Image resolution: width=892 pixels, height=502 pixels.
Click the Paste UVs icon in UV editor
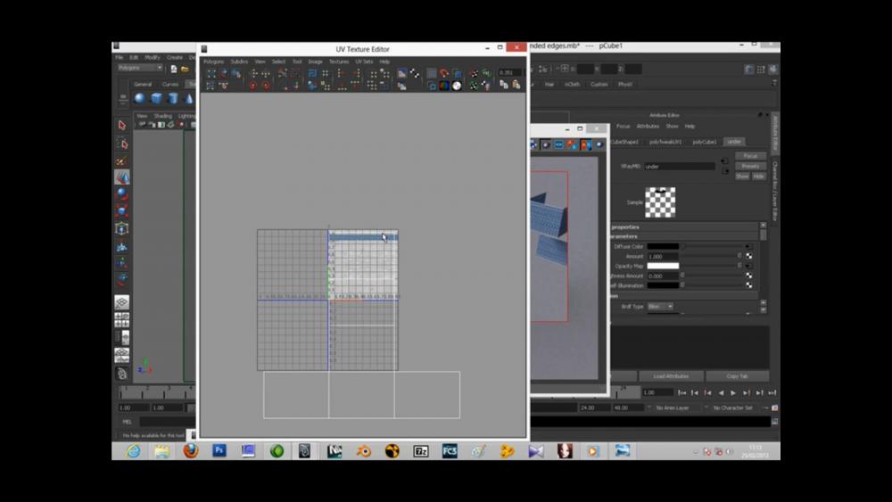pyautogui.click(x=516, y=86)
